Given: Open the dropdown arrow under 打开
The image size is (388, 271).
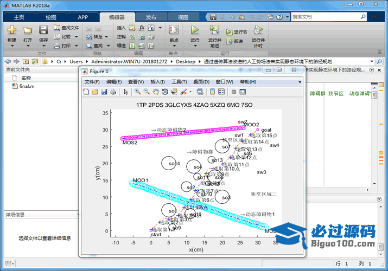Looking at the screenshot, I should click(28, 46).
